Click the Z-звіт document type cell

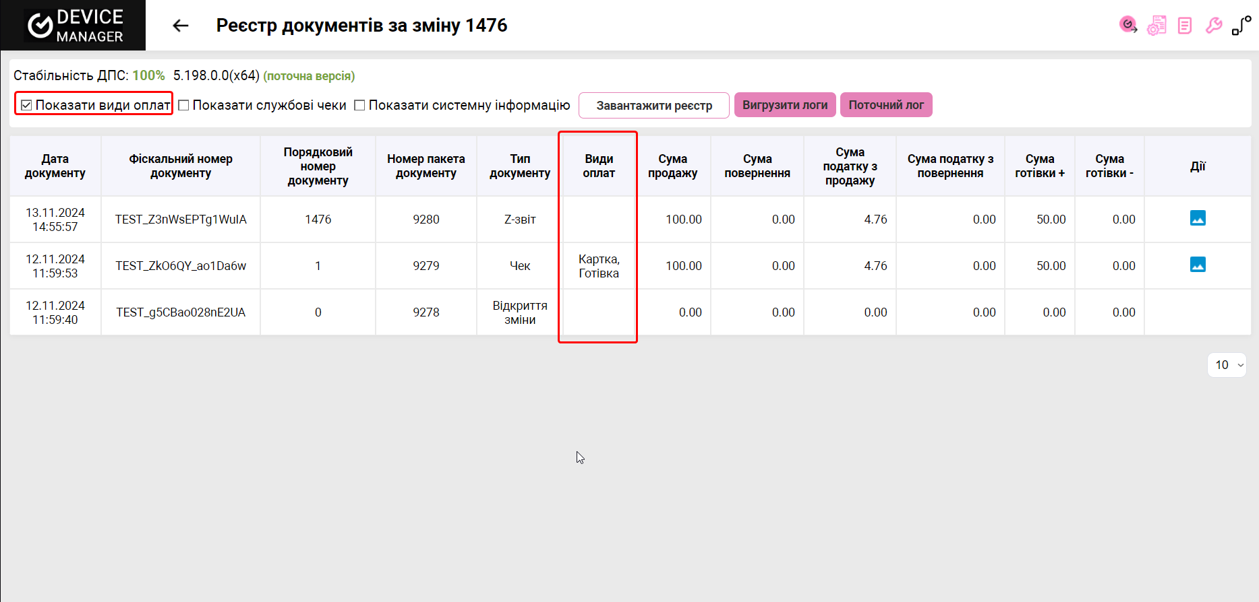tap(520, 220)
